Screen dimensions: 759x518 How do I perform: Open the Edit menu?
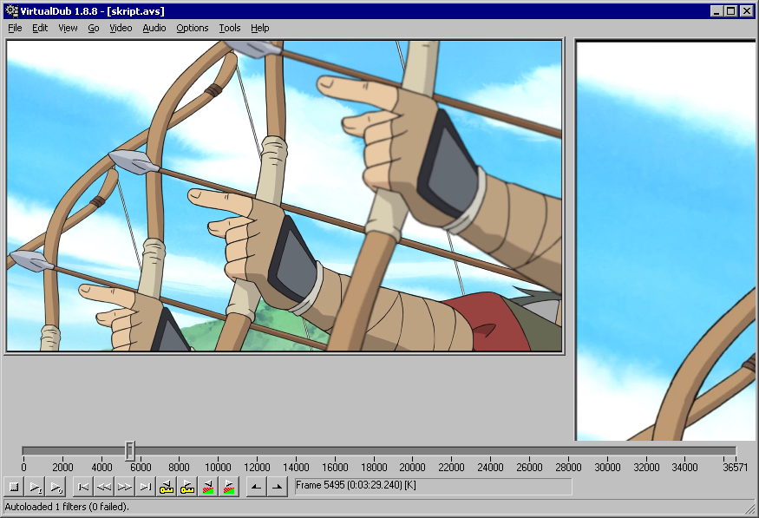[40, 28]
